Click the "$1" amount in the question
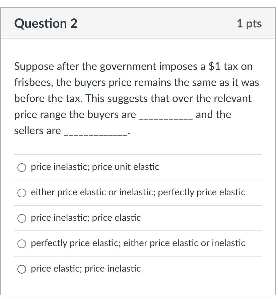This screenshot has height=299, width=278. click(x=215, y=66)
